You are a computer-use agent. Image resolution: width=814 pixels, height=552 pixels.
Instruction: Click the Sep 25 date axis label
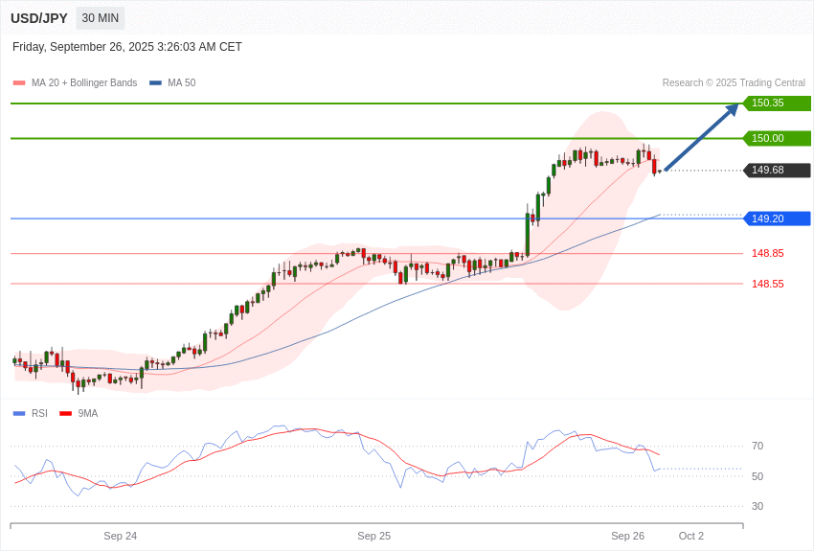(373, 536)
